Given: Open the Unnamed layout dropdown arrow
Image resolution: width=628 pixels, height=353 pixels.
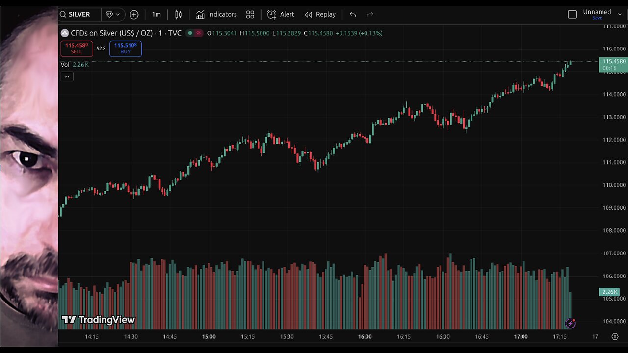Looking at the screenshot, I should 620,15.
